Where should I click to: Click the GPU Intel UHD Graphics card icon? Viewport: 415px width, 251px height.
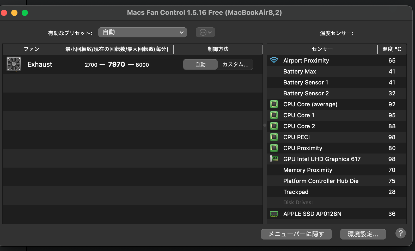274,159
